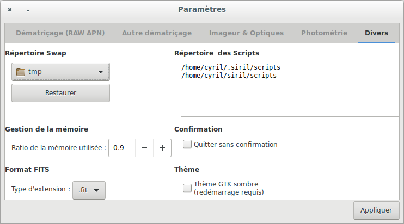This screenshot has width=404, height=224.
Task: Close the Paramètres window
Action: pyautogui.click(x=10, y=10)
